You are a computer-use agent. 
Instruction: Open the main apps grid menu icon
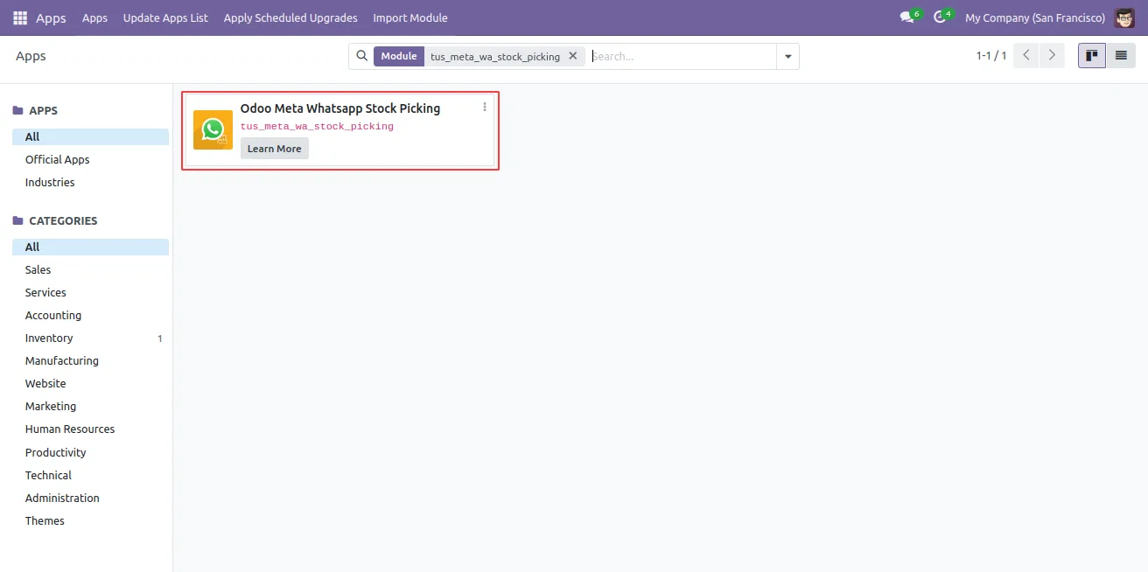[x=20, y=17]
